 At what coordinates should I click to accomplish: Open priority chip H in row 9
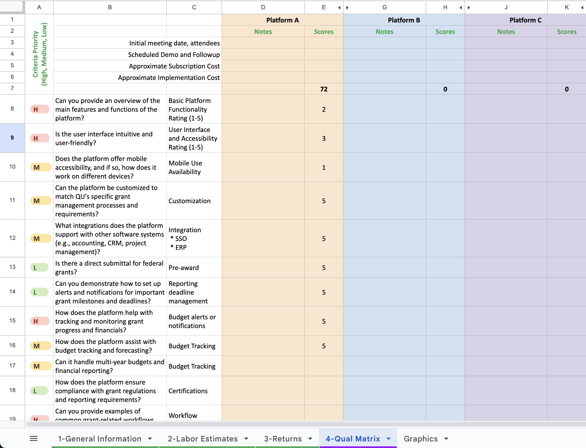40,138
